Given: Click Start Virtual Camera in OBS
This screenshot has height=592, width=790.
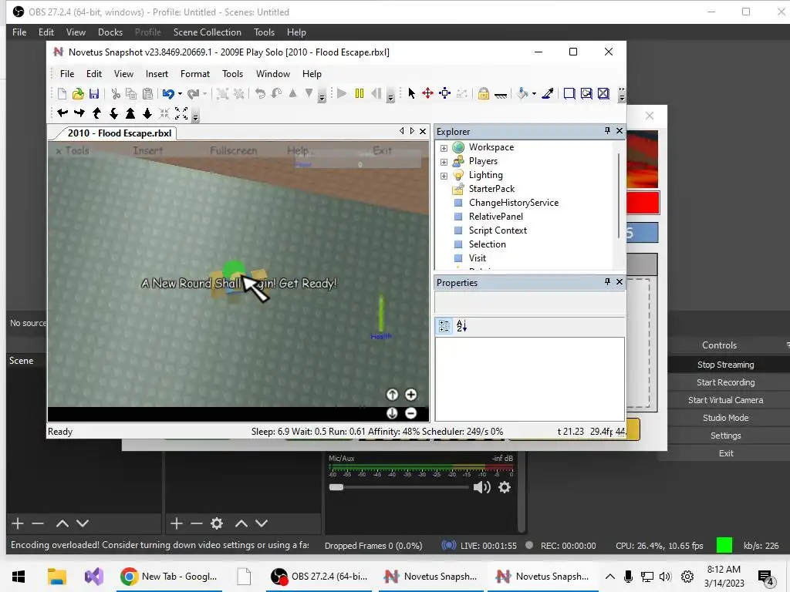Looking at the screenshot, I should coord(725,400).
